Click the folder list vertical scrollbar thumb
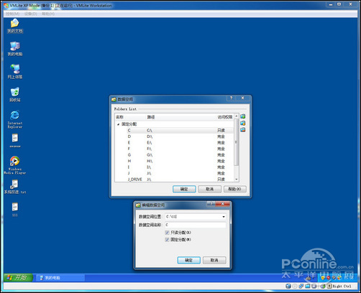 (237, 142)
